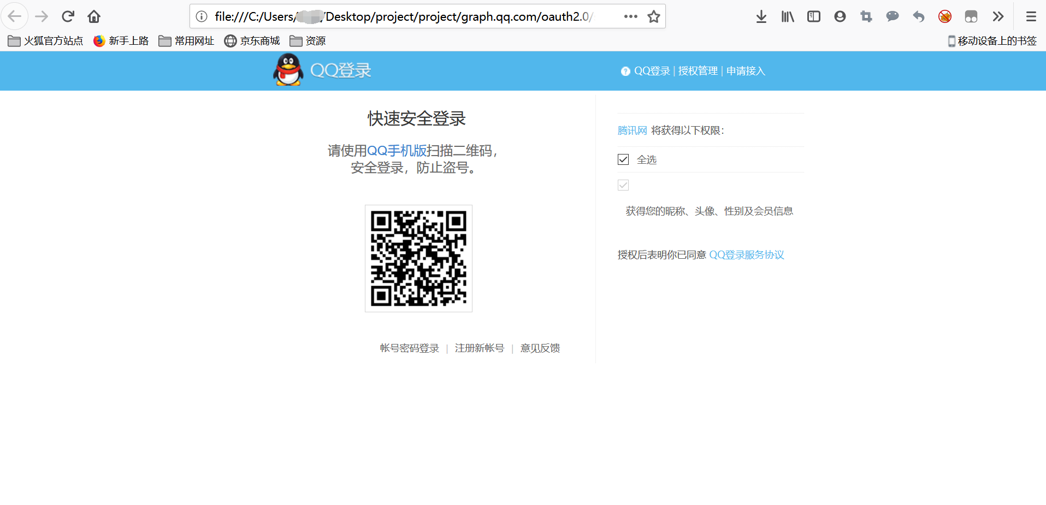Viewport: 1046px width, 505px height.
Task: Click the QQ penguin logo in the header
Action: pyautogui.click(x=288, y=70)
